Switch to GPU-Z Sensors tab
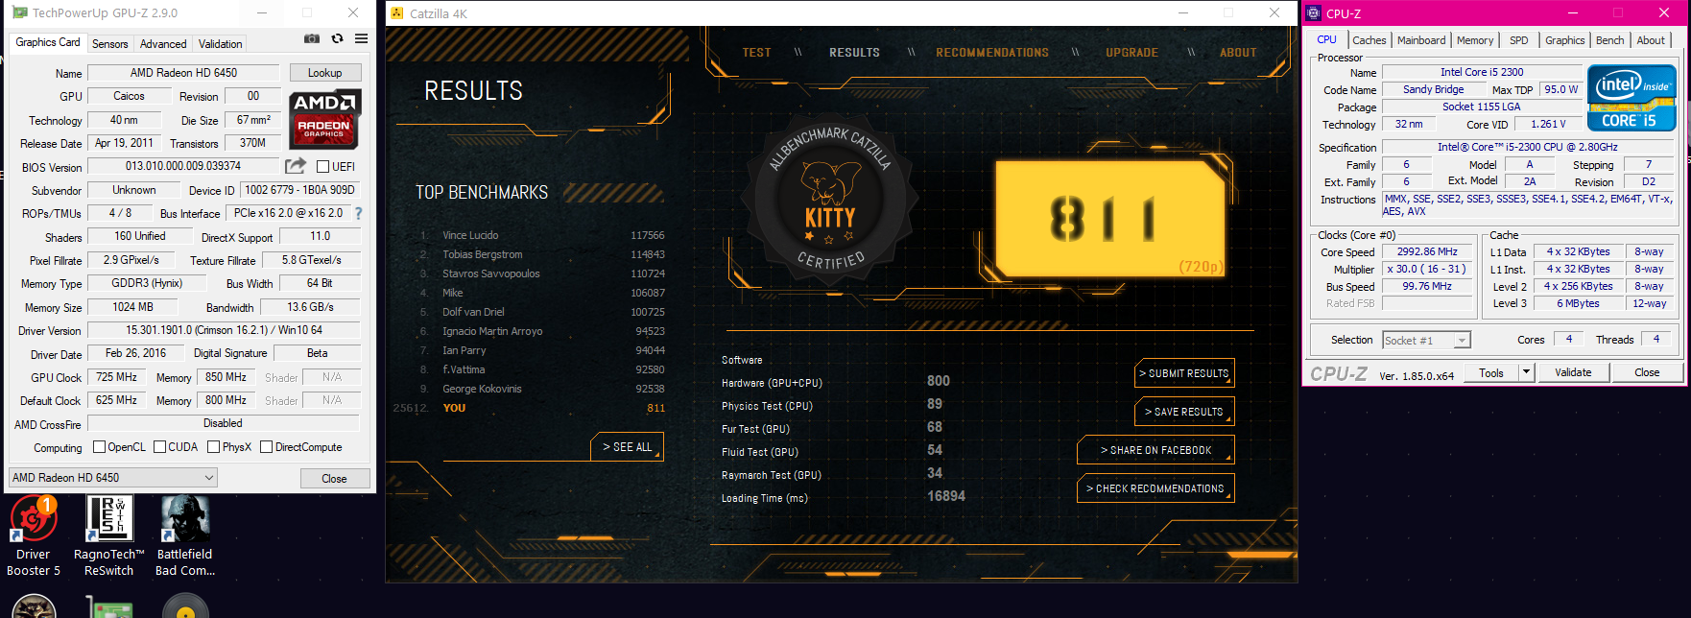 click(x=109, y=44)
